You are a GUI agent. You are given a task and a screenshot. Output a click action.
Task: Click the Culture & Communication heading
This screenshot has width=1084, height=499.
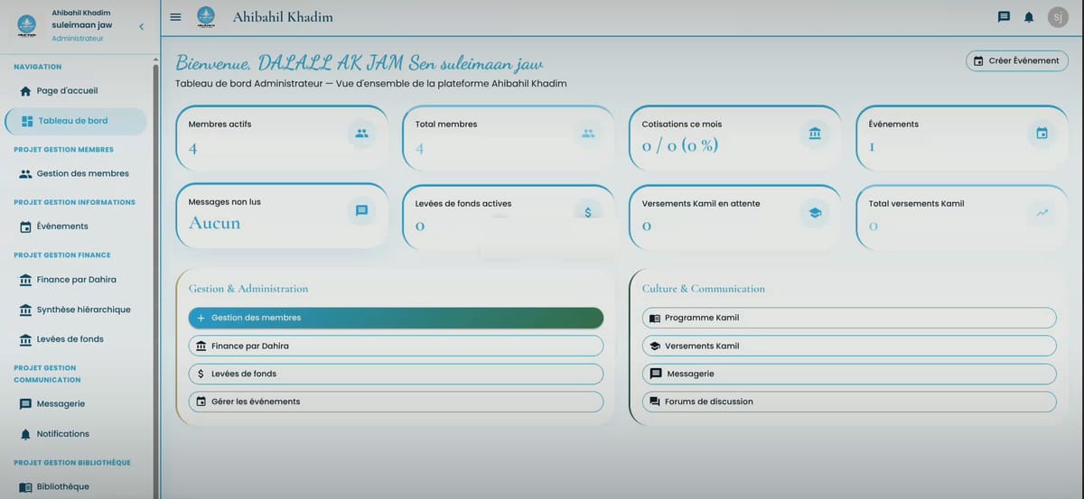point(704,289)
